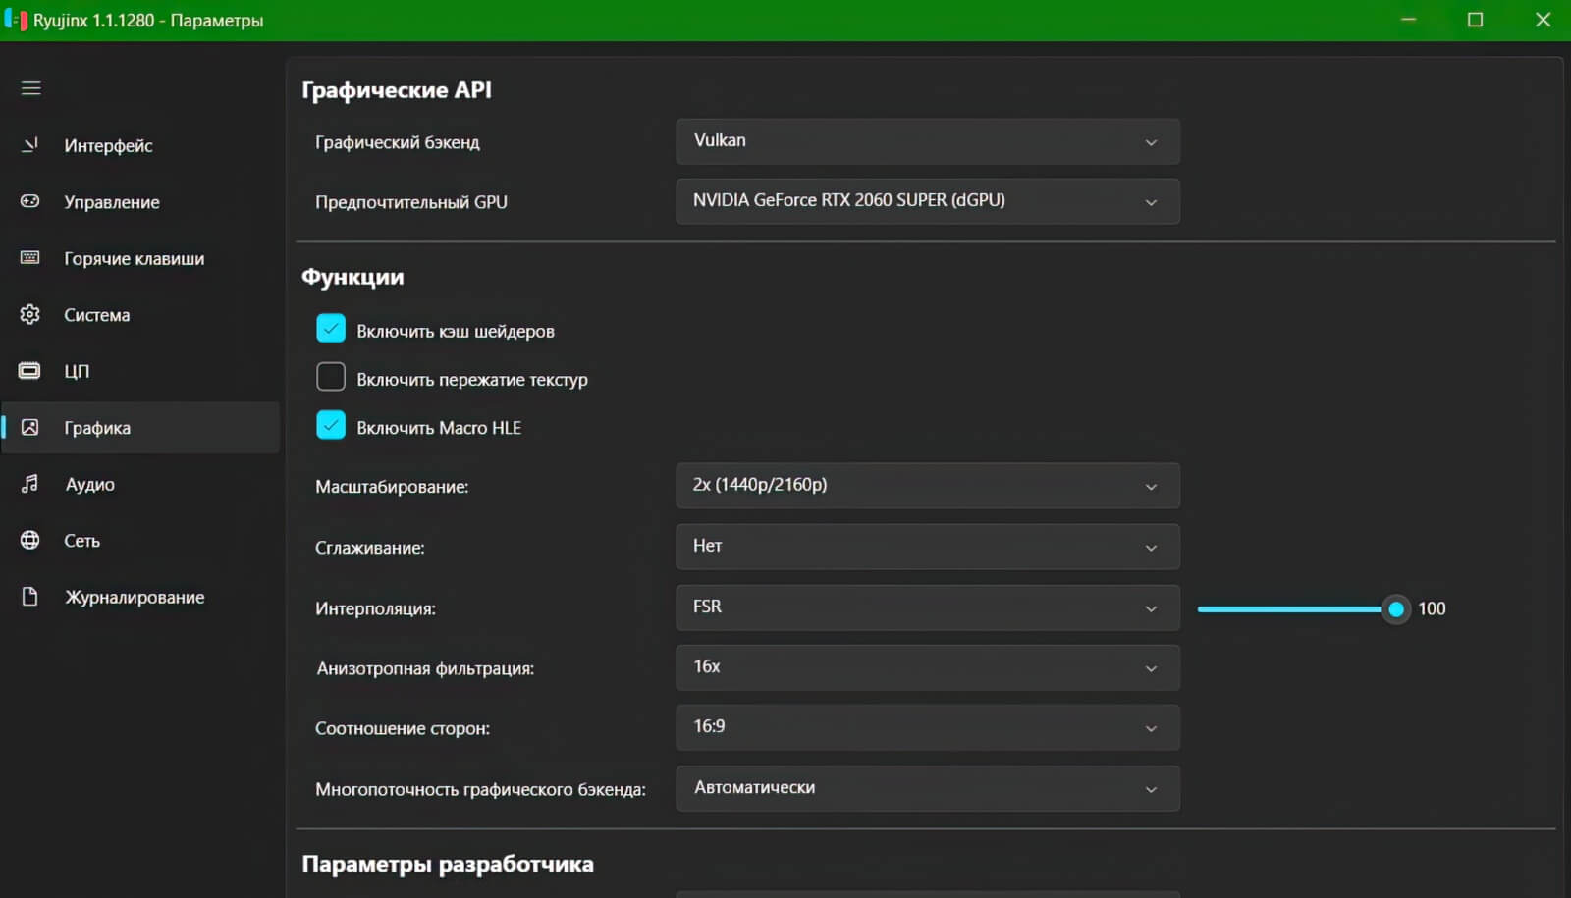Click the globe icon for Сеть
The height and width of the screenshot is (898, 1571).
(30, 540)
